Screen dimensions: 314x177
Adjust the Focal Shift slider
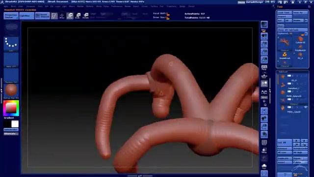point(161,14)
